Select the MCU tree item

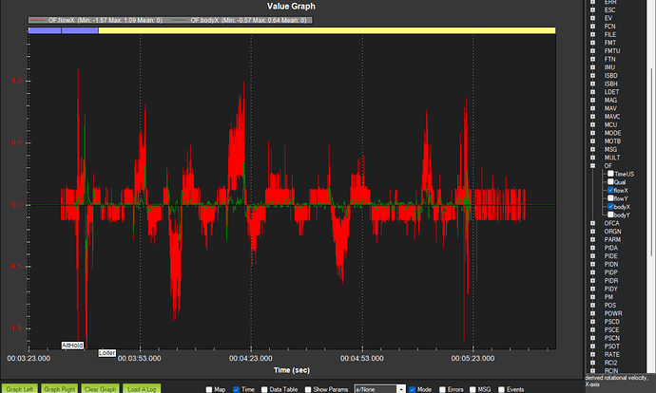coord(610,125)
